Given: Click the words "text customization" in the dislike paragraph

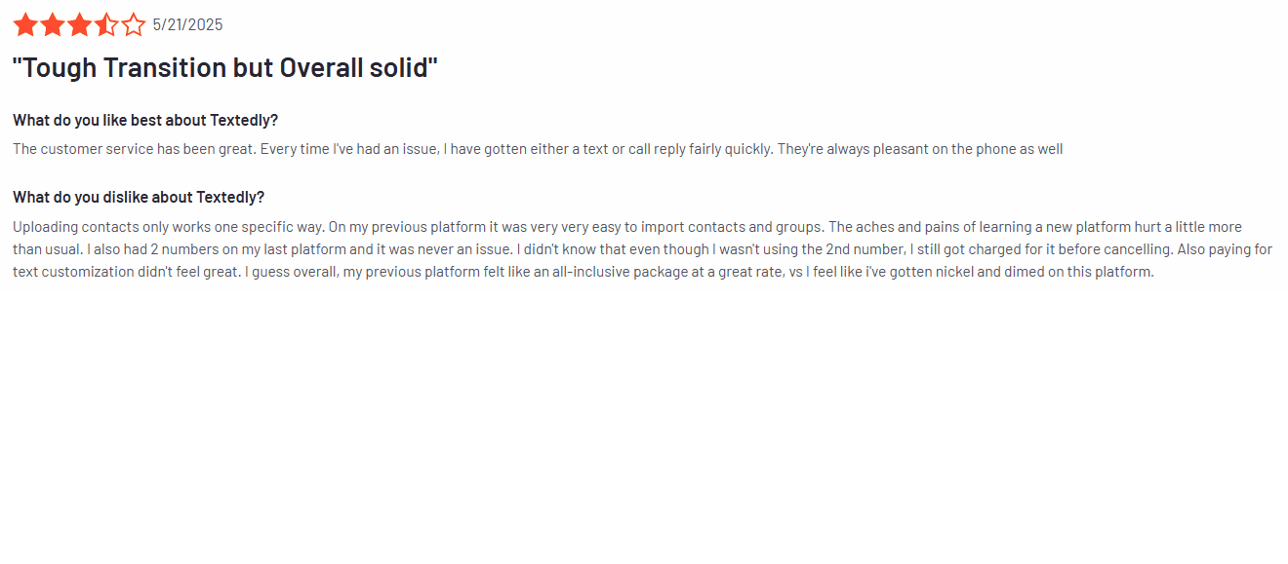Looking at the screenshot, I should tap(74, 272).
